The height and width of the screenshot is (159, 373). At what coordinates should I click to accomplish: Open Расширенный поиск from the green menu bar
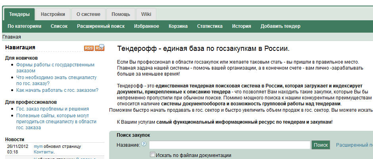(x=101, y=26)
